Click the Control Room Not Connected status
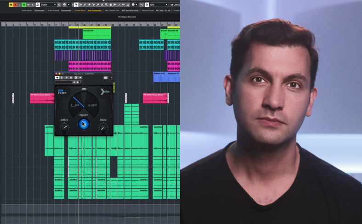362x224 pixels. [x=88, y=11]
